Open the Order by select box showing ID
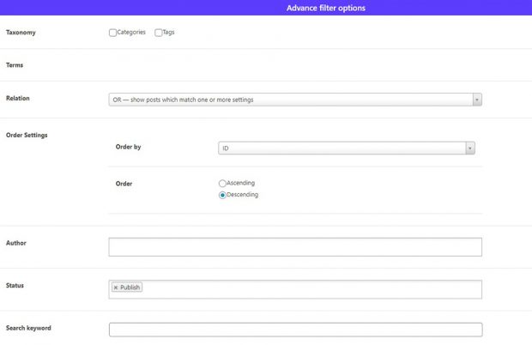Viewport: 532px width, 345px height. pos(343,148)
